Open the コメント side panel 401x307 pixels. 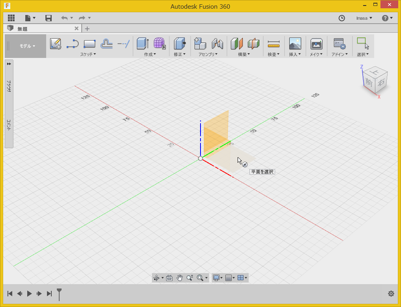(x=9, y=125)
